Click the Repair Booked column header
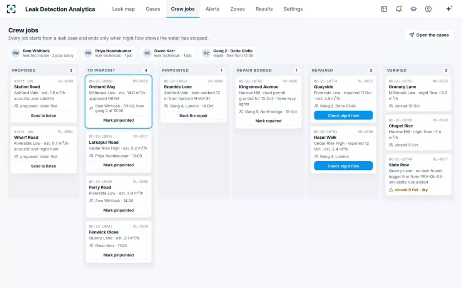This screenshot has height=288, width=462. point(254,70)
